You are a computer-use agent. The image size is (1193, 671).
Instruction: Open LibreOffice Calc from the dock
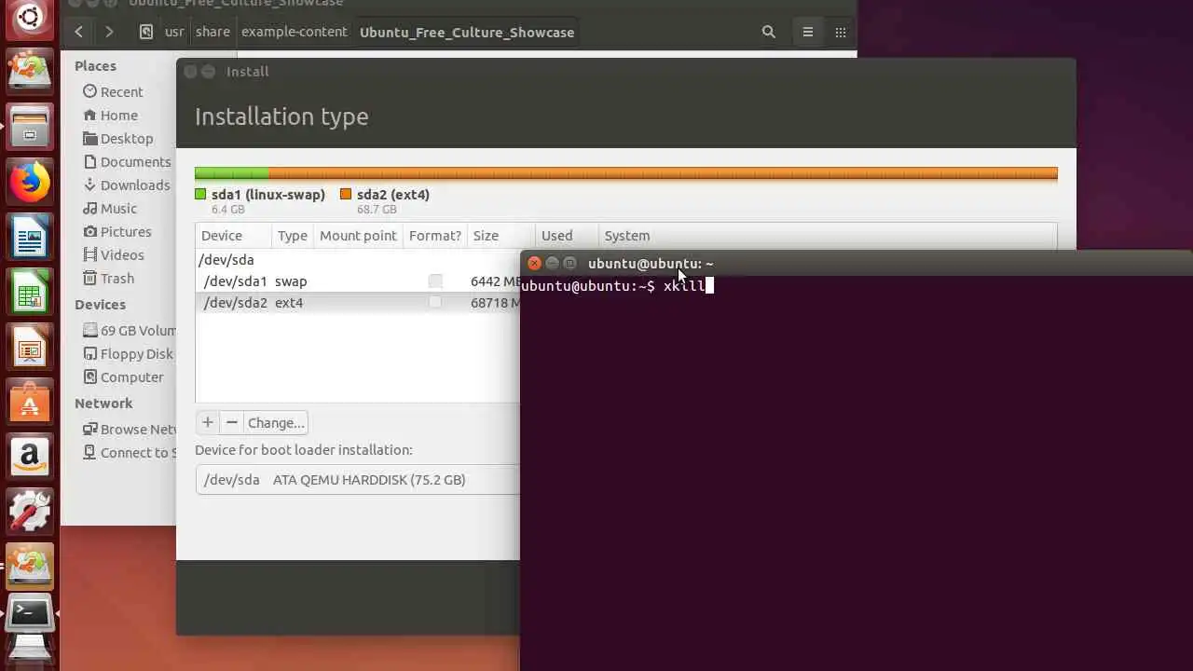coord(30,294)
